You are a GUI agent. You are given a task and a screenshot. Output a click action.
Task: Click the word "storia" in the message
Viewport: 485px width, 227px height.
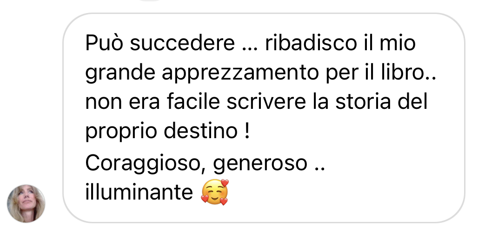point(363,102)
